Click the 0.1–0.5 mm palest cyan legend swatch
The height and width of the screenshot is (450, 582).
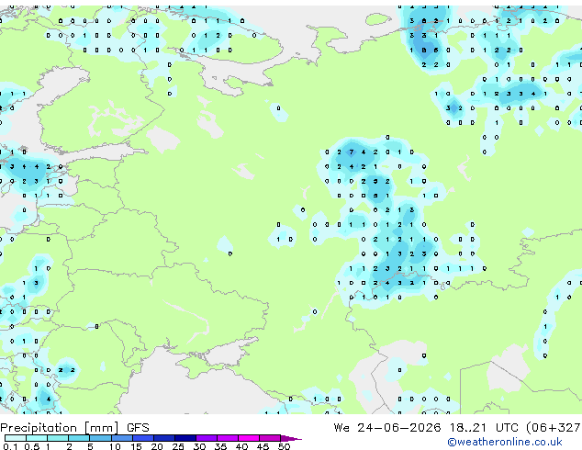[x=16, y=438]
